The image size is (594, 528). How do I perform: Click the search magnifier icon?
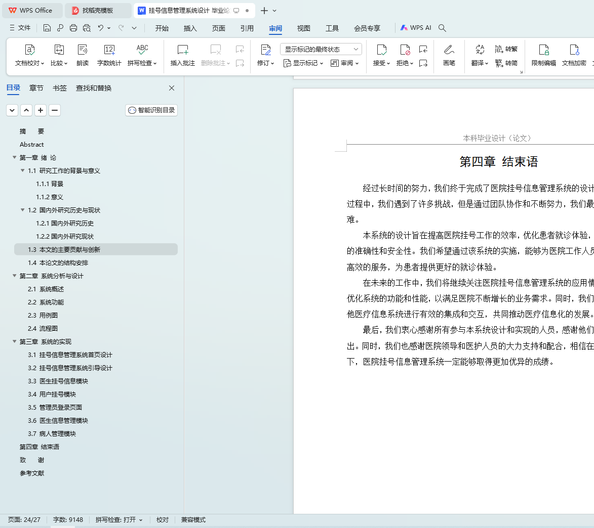coord(442,28)
